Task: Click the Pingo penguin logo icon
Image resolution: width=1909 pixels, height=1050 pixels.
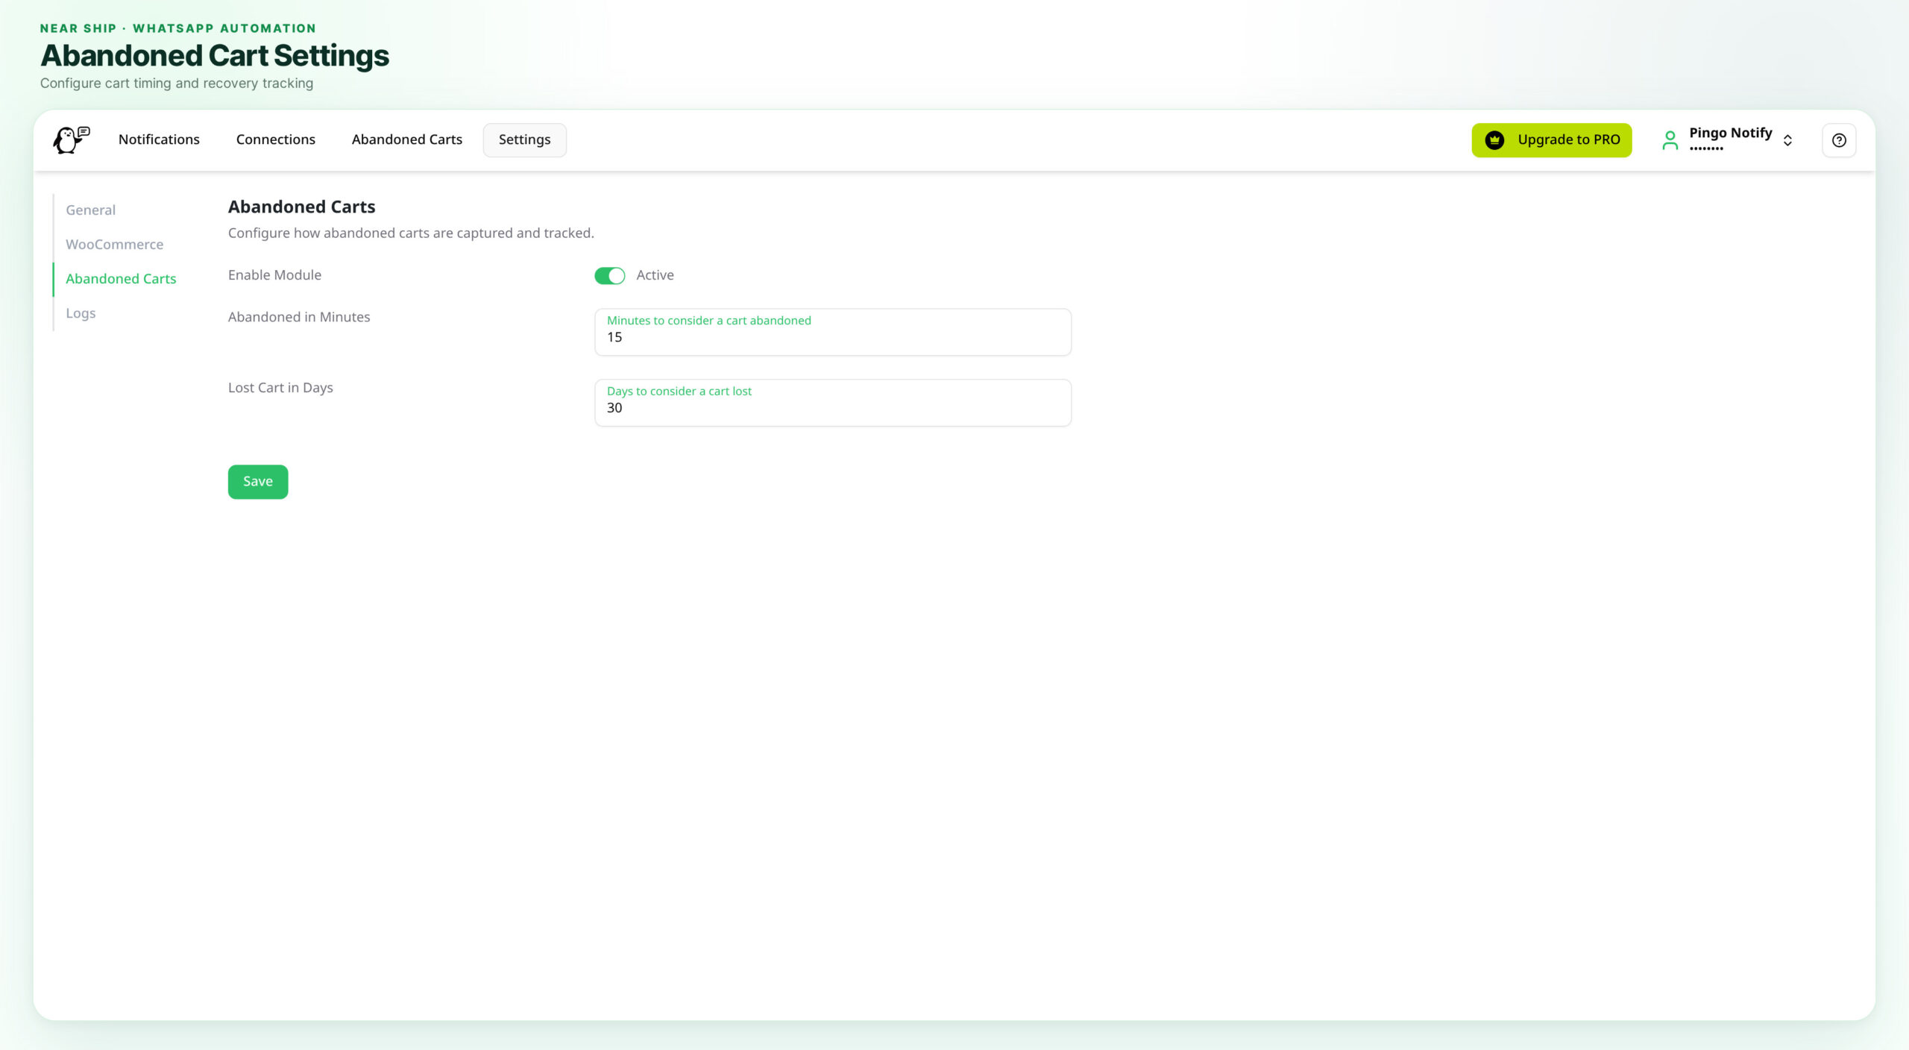Action: 72,139
